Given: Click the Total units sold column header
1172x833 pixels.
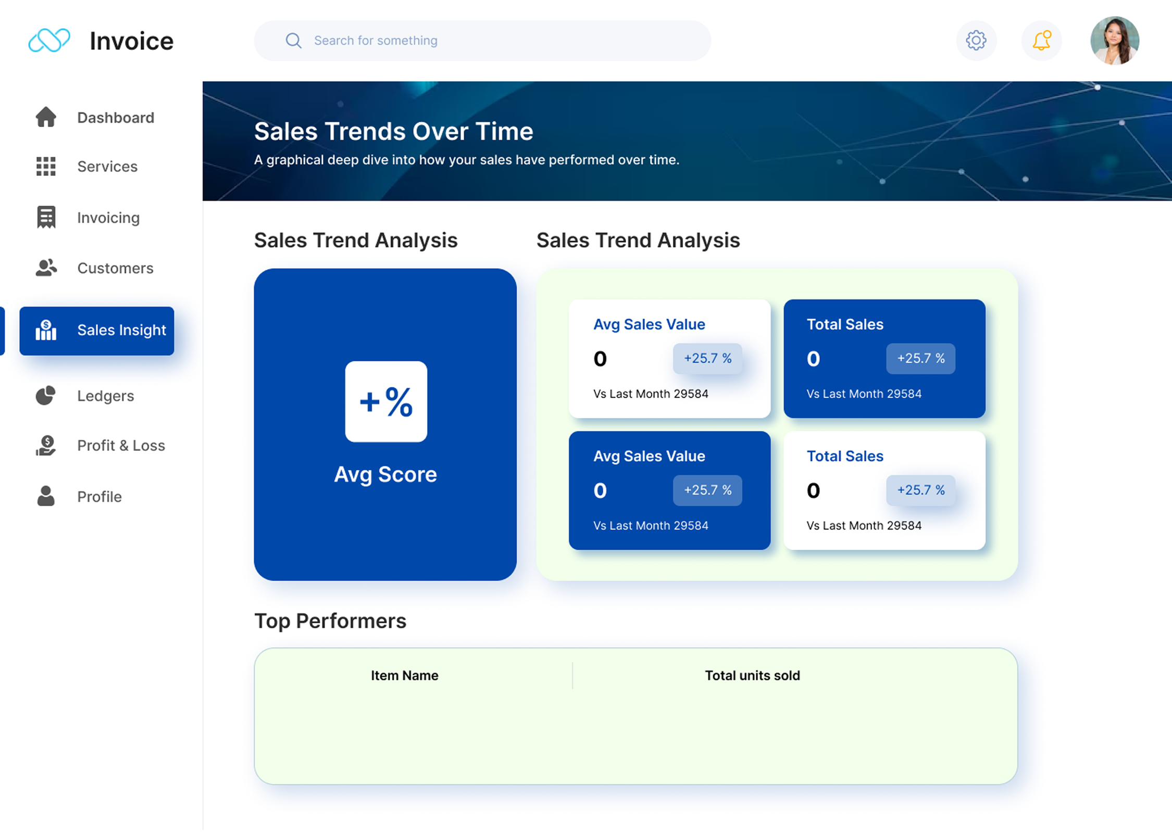Looking at the screenshot, I should tap(752, 675).
